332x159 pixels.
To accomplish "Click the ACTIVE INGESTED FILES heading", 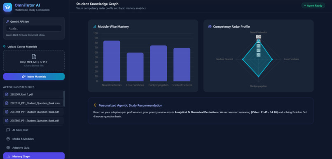I will point(19,87).
